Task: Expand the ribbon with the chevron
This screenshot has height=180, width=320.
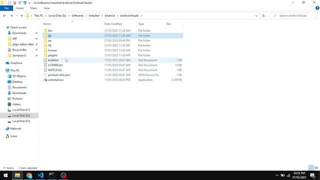Action: click(312, 8)
